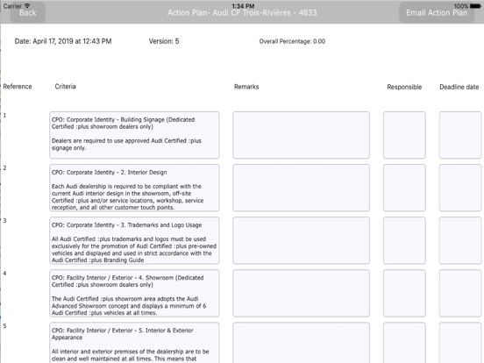The height and width of the screenshot is (363, 484).
Task: Click reference number 1
Action: [x=4, y=115]
